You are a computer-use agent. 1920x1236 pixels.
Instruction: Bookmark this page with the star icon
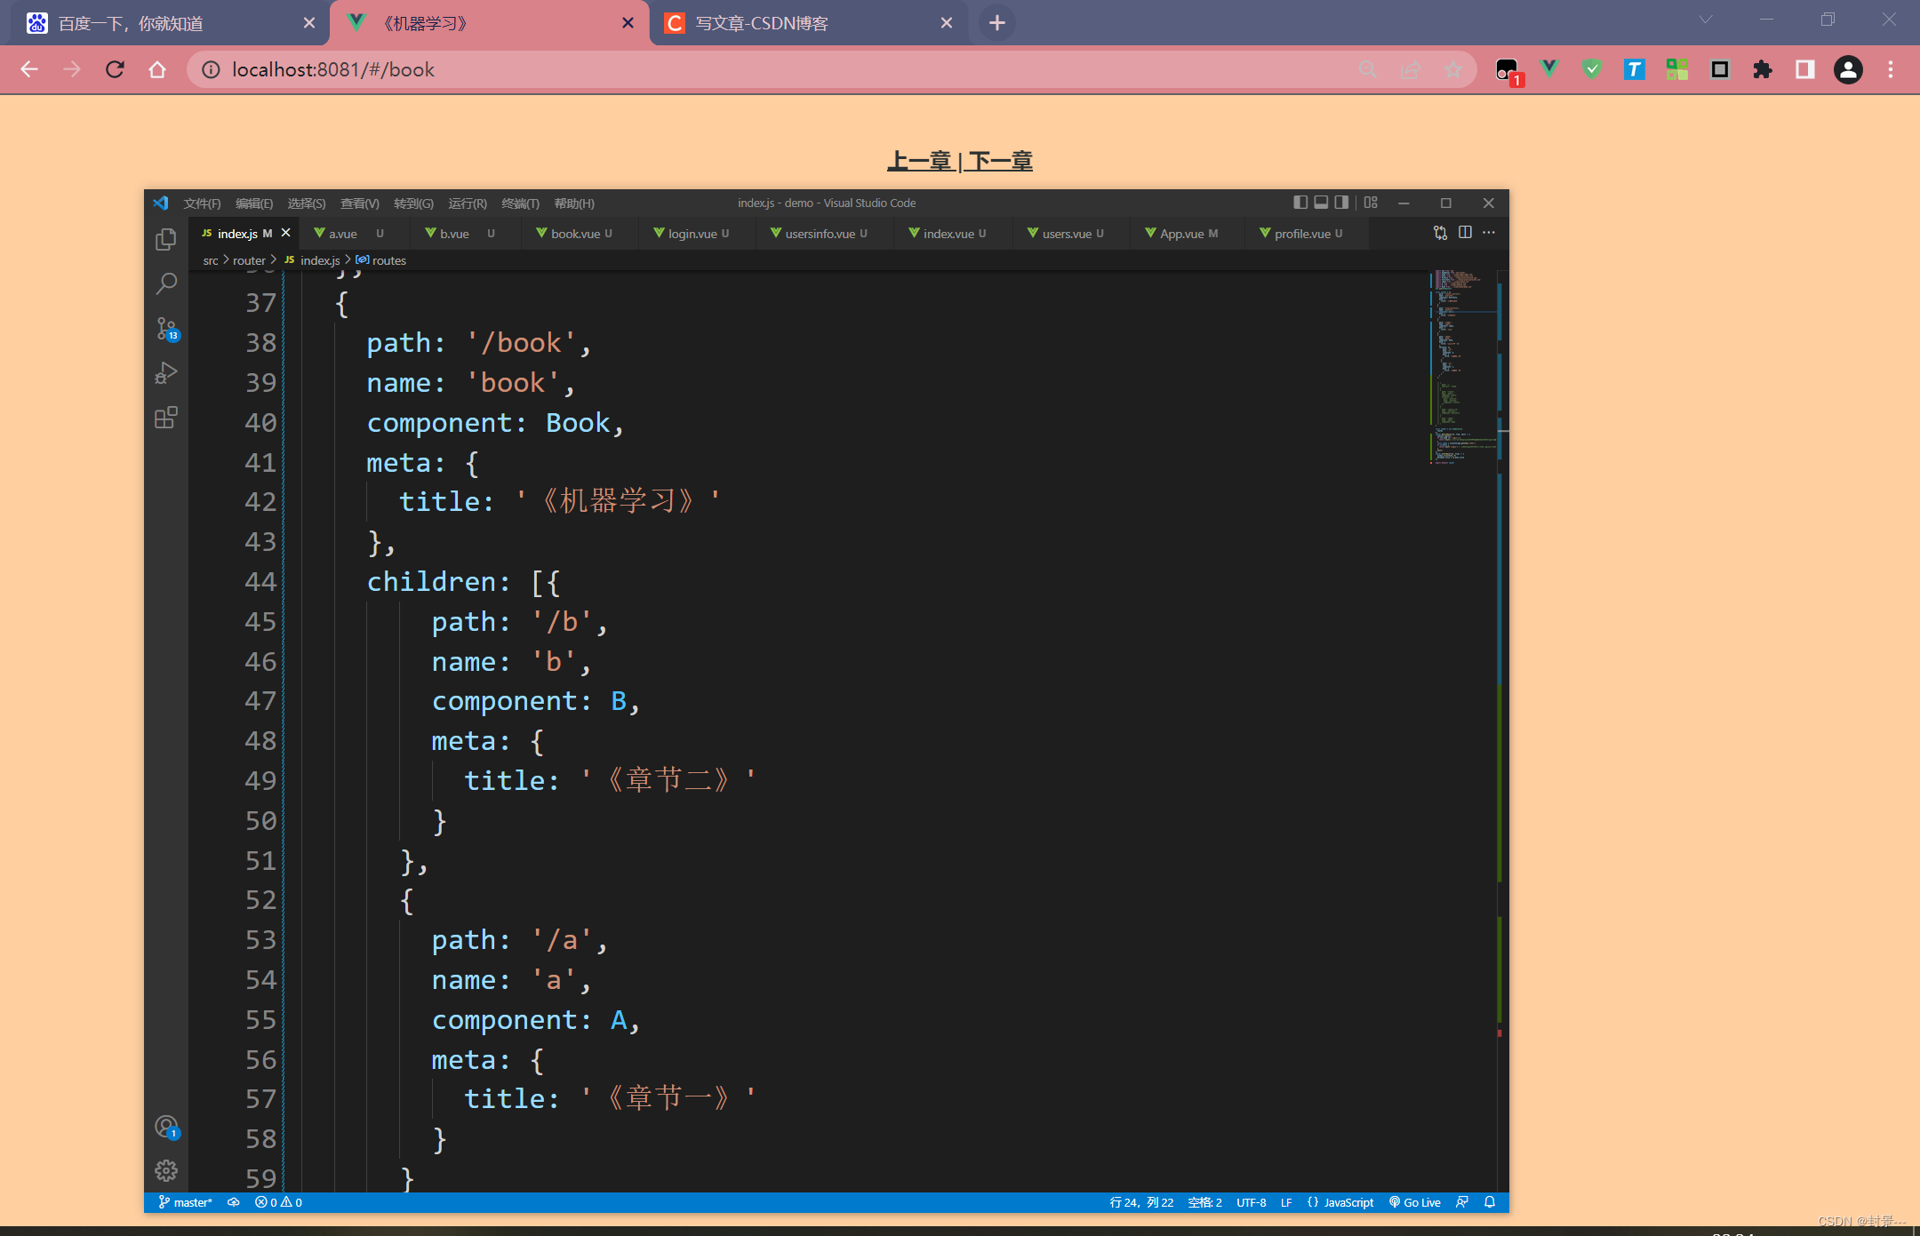pos(1453,69)
